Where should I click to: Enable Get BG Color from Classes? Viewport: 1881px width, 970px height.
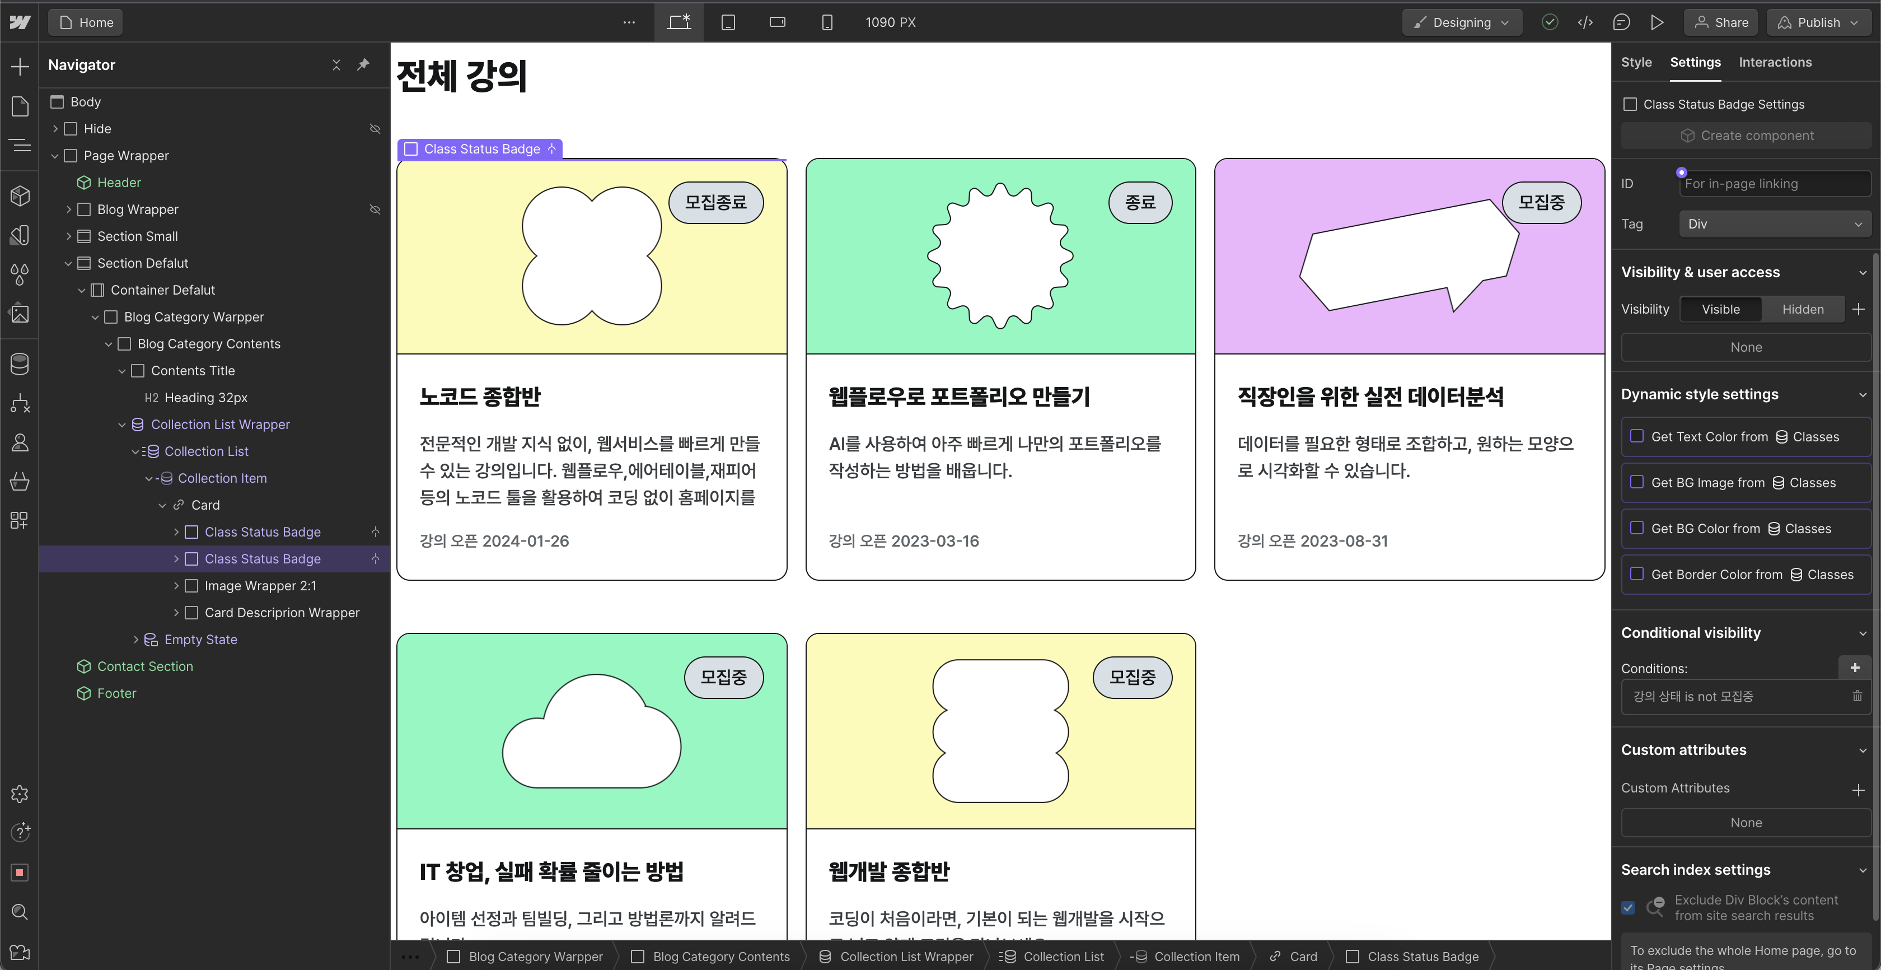point(1637,528)
